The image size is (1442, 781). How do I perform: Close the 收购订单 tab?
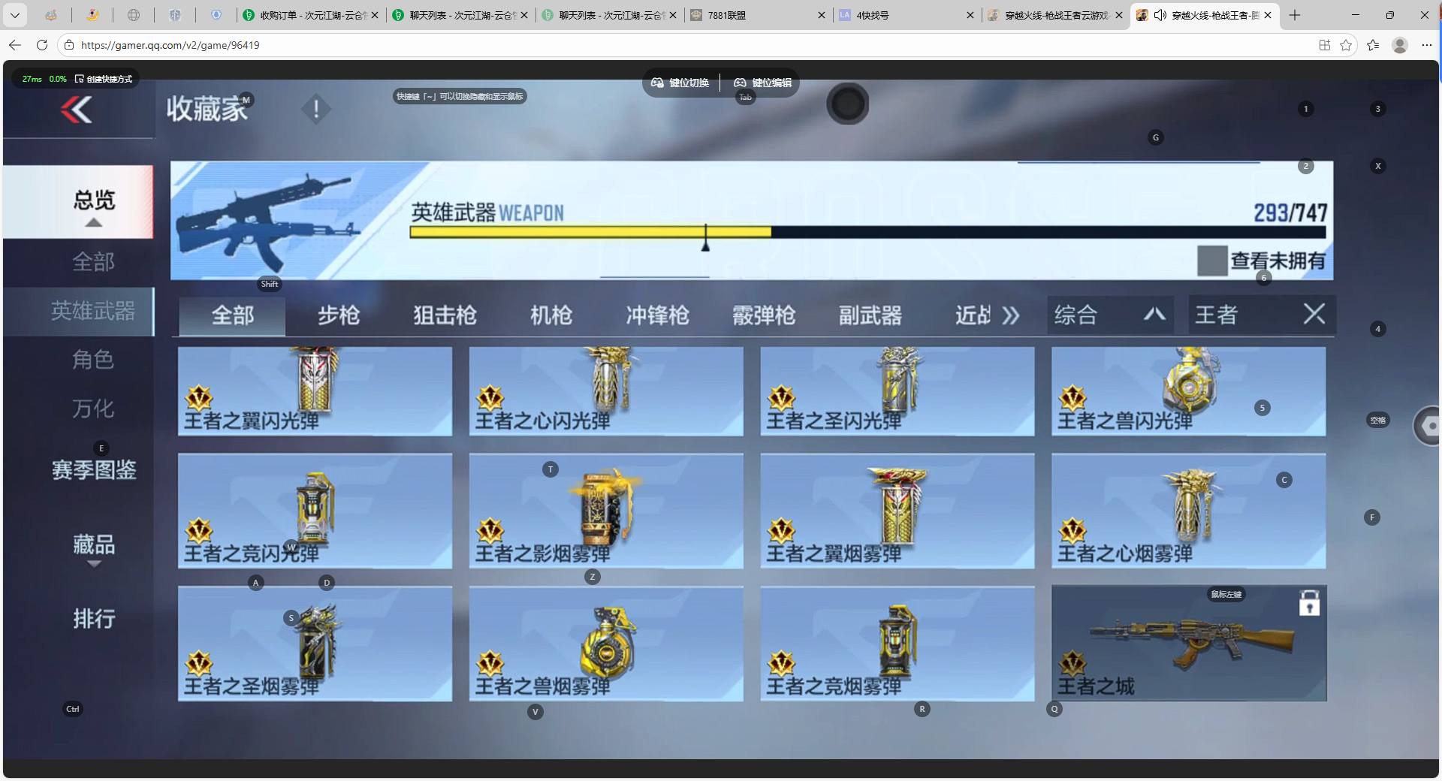click(x=375, y=15)
